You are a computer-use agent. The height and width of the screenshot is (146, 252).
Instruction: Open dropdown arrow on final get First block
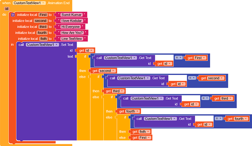(149, 138)
